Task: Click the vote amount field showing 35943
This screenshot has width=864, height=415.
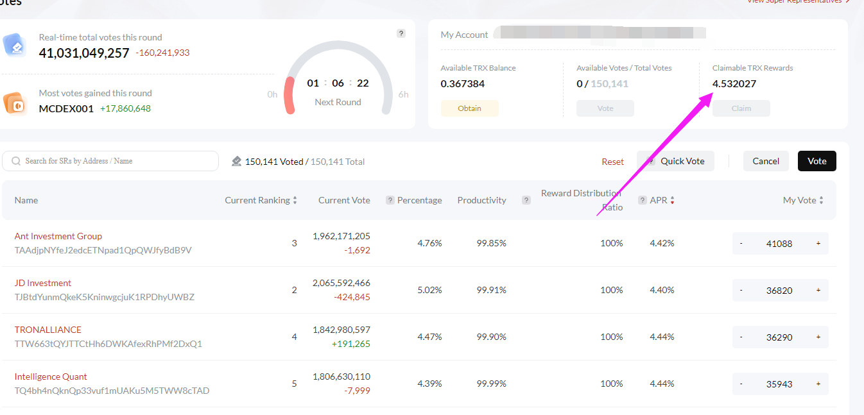Action: coord(779,384)
